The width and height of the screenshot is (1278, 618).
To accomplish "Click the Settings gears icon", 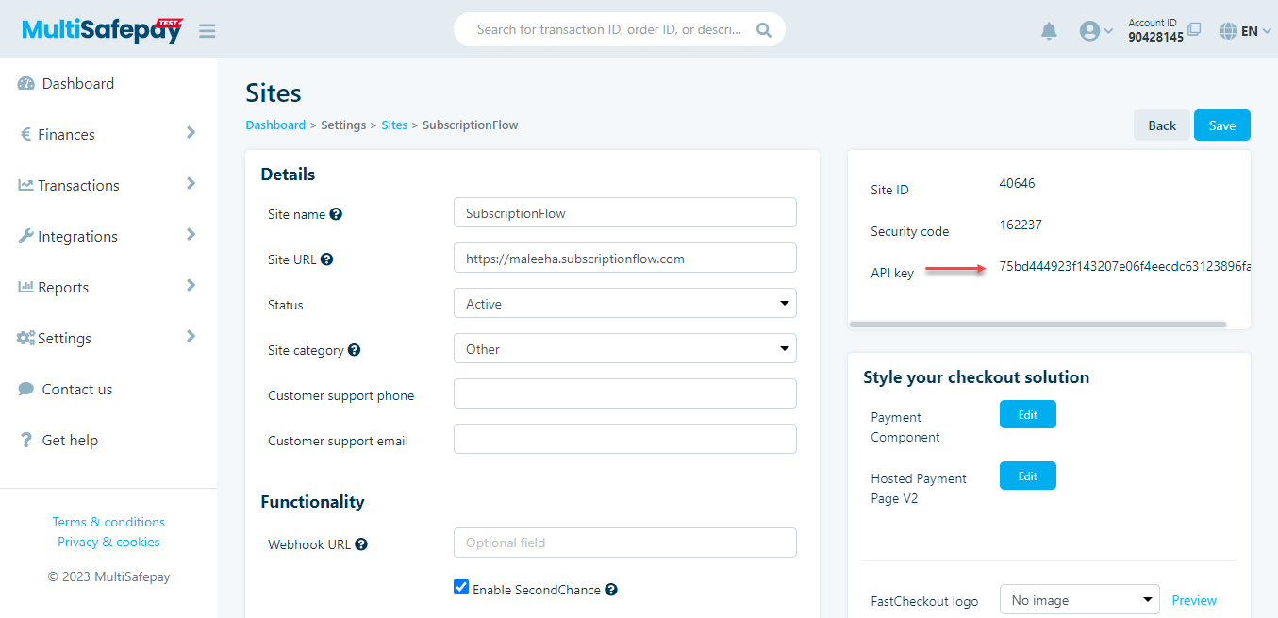I will pos(26,338).
